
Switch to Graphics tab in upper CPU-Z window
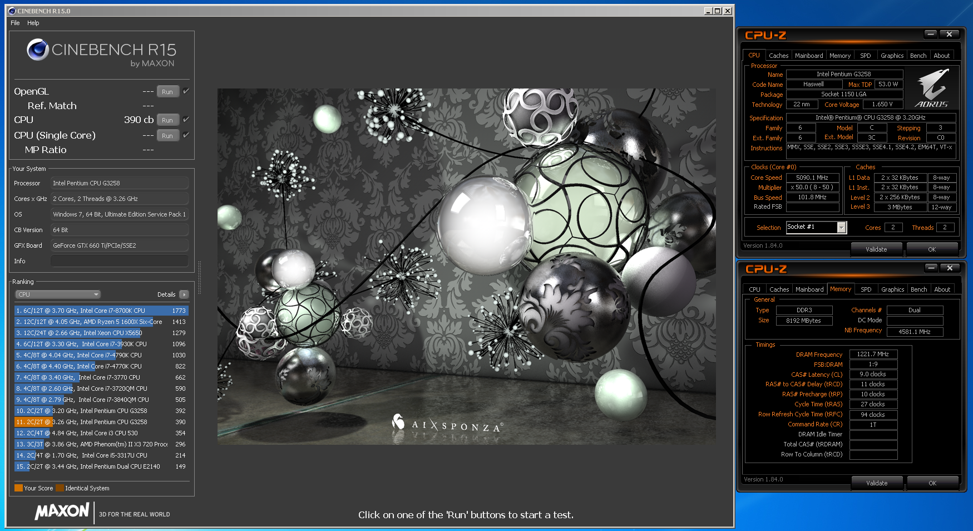(x=892, y=56)
